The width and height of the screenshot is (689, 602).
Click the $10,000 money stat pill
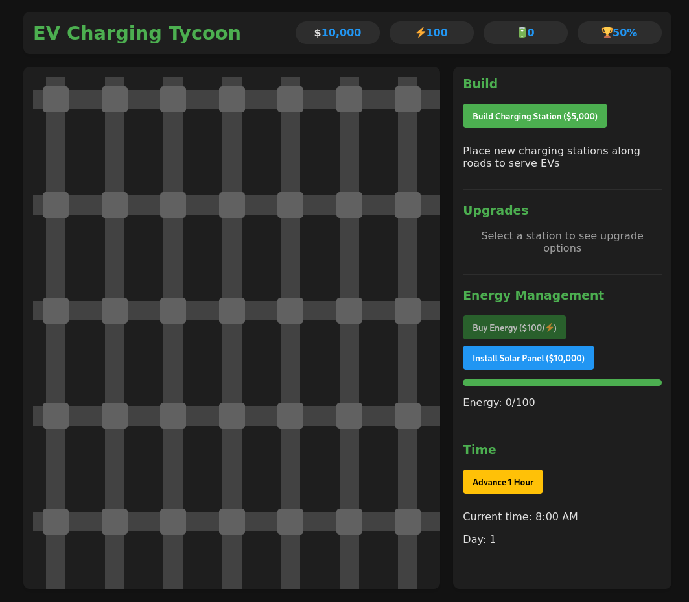(x=338, y=32)
